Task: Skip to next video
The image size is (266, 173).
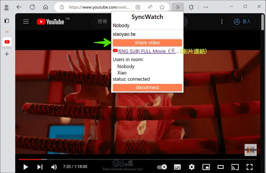Action: point(40,167)
